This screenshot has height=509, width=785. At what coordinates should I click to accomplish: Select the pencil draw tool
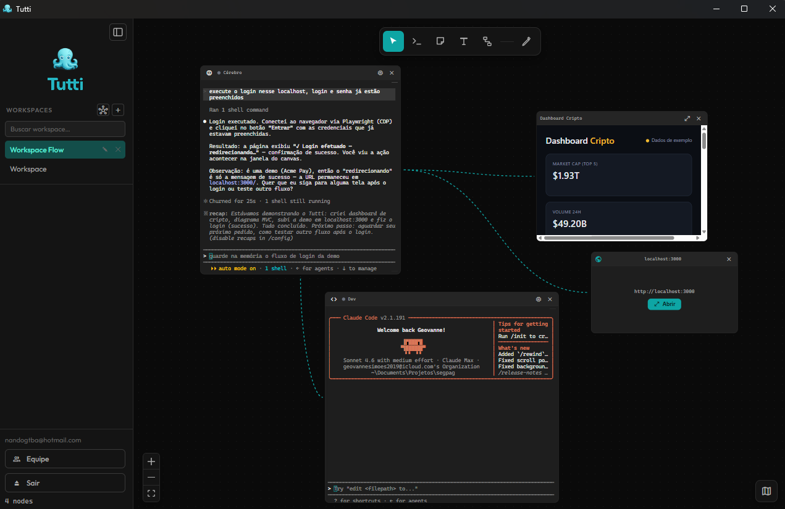point(526,41)
